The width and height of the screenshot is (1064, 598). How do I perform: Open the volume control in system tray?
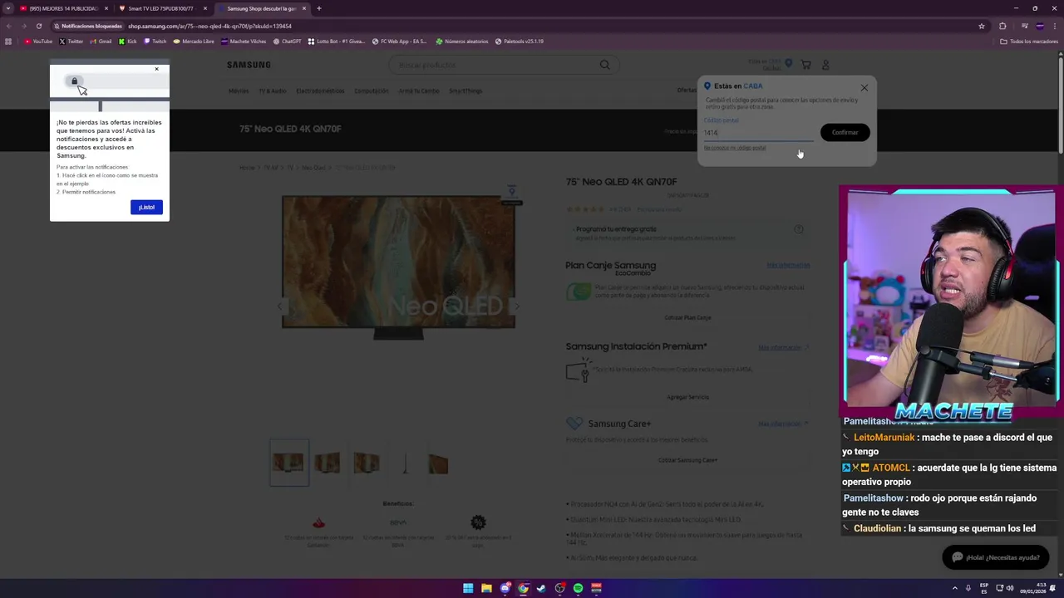point(1010,588)
